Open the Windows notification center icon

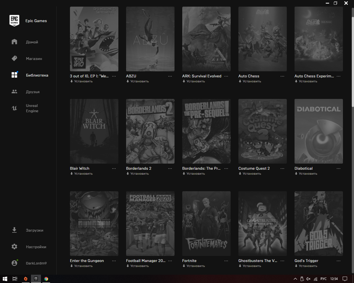point(345,279)
